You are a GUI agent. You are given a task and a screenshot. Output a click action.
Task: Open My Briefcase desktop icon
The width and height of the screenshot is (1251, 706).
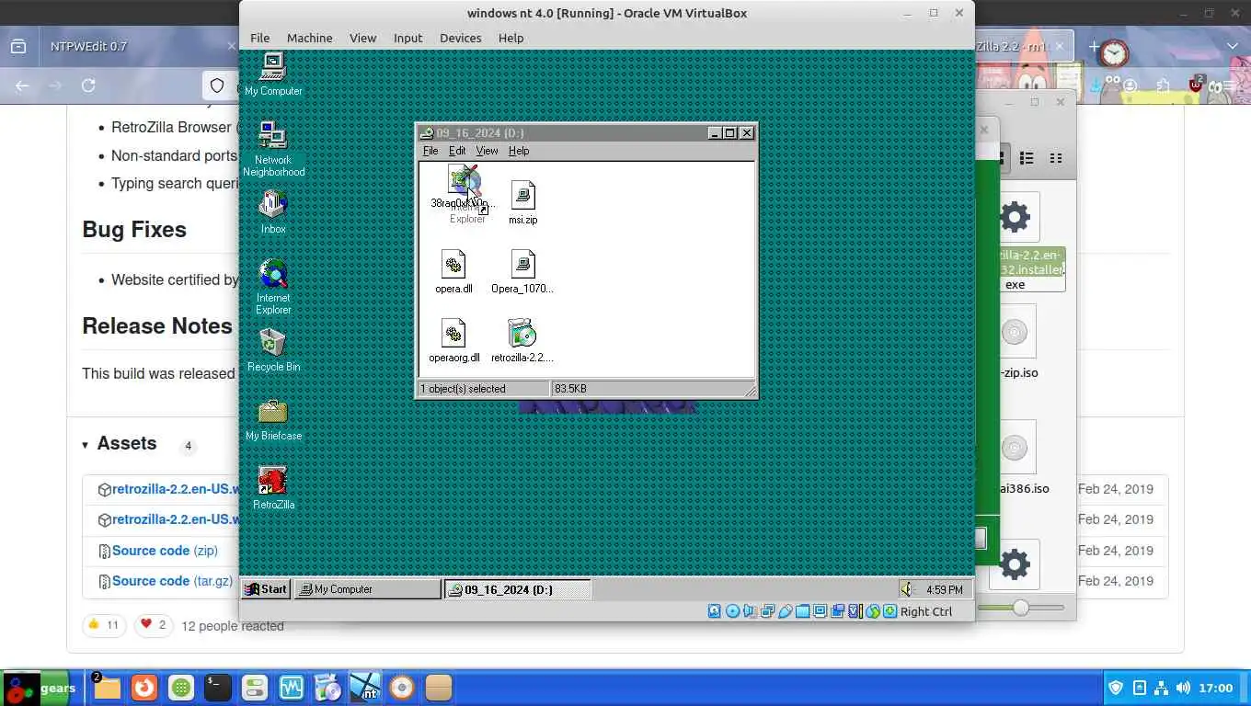point(273,419)
